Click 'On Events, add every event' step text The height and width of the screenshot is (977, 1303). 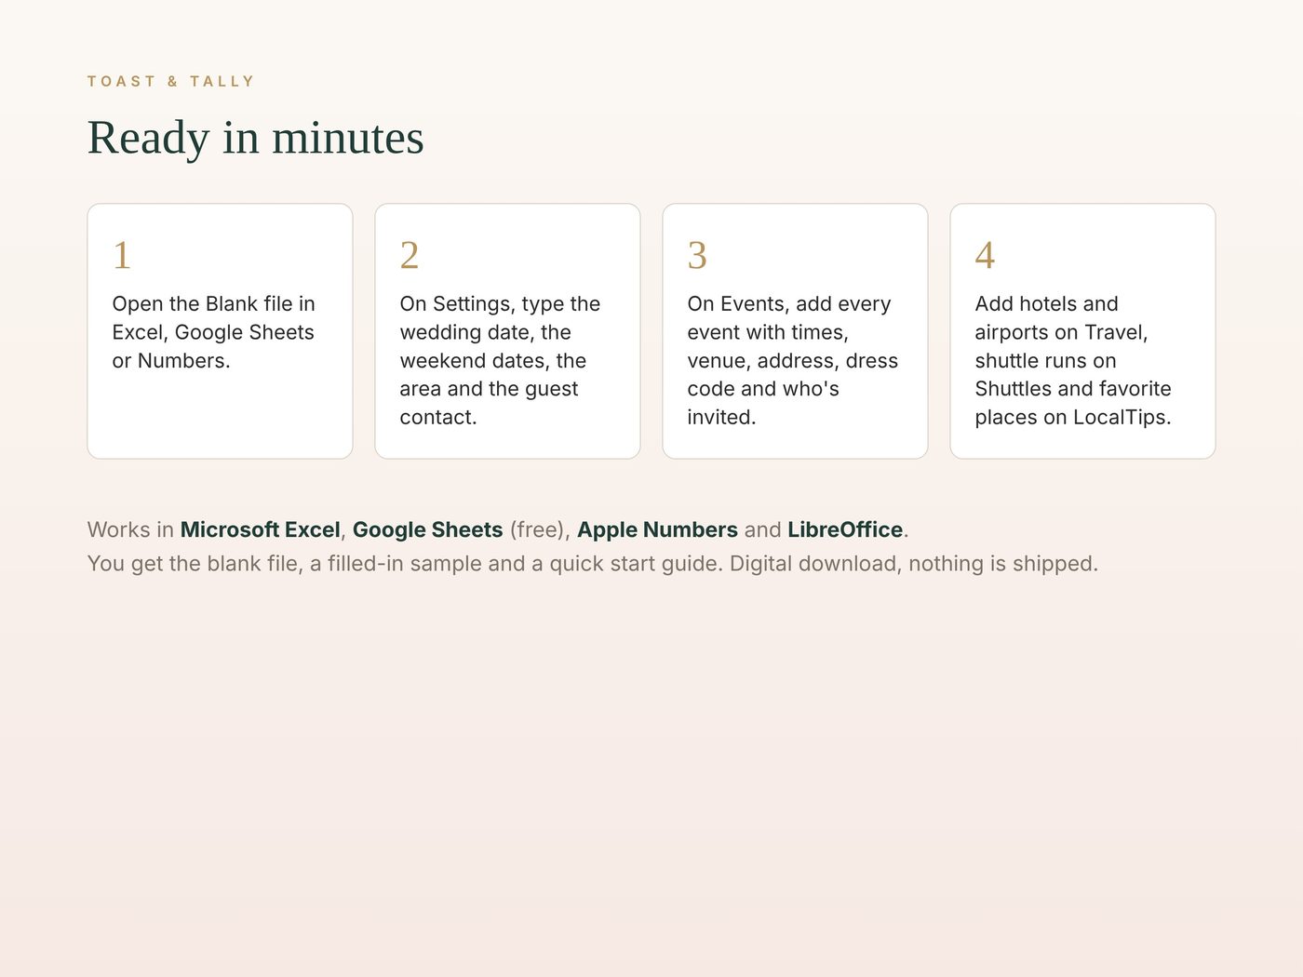coord(793,360)
